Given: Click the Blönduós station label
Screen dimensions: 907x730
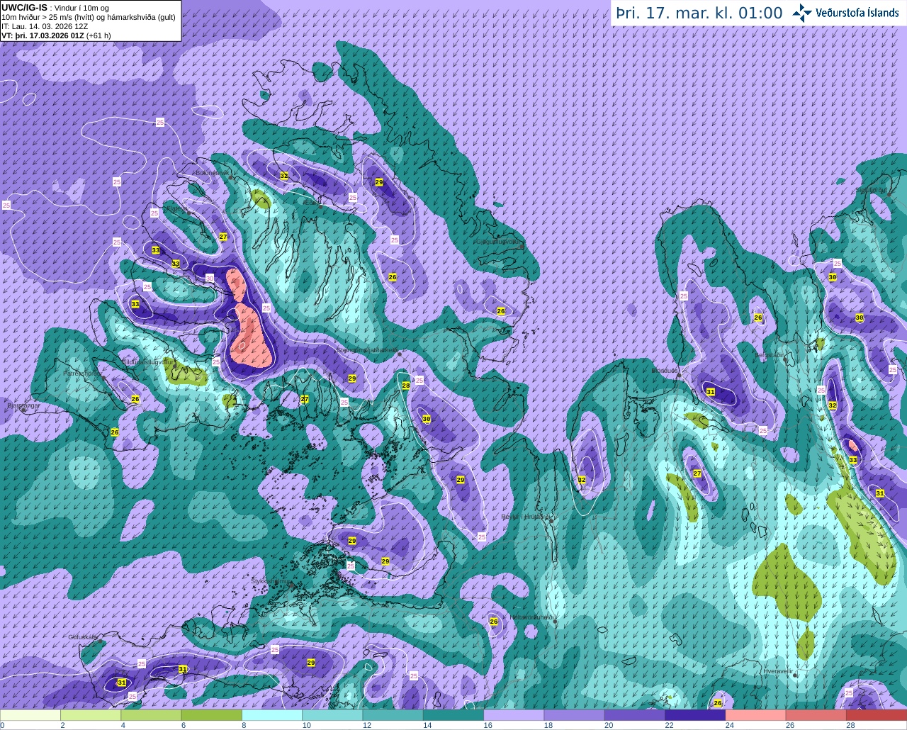Looking at the screenshot, I should tap(666, 370).
